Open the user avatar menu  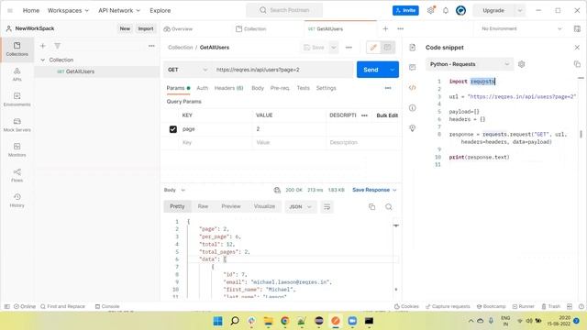click(x=460, y=10)
